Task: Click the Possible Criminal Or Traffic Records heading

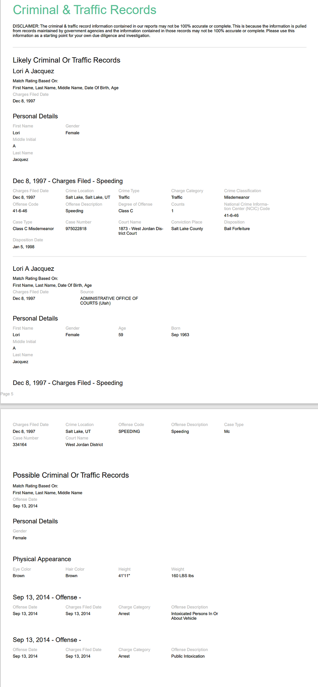Action: click(x=71, y=475)
